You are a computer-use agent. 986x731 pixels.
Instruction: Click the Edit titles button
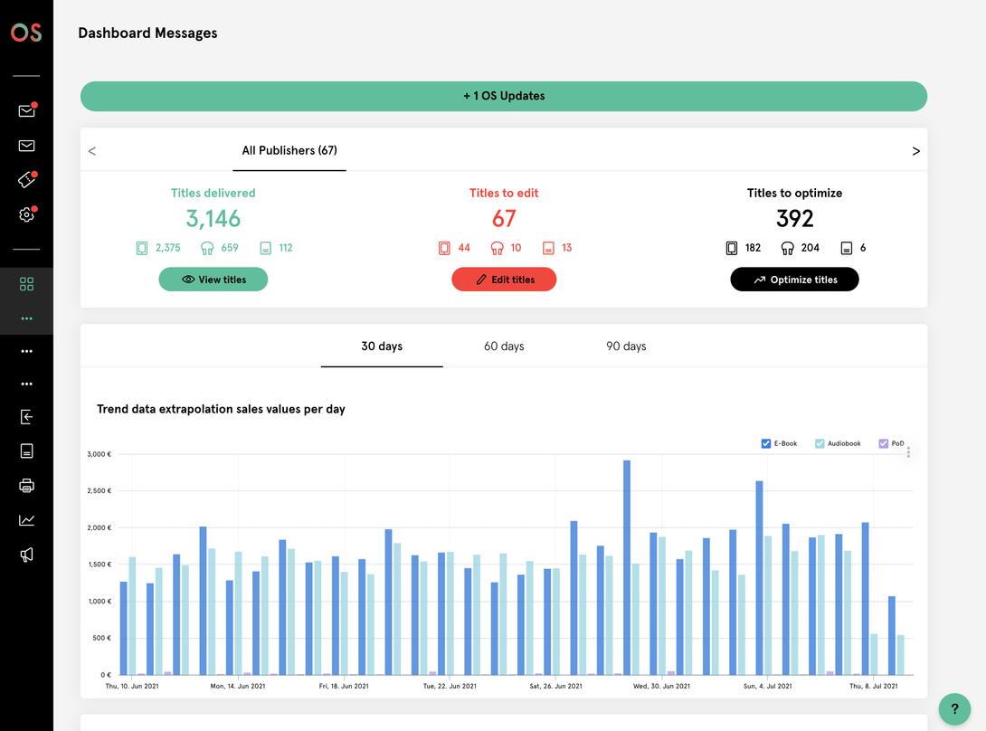(504, 280)
